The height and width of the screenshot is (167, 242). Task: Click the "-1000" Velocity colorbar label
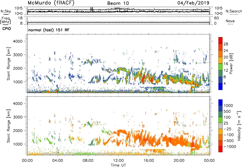[x=230, y=147]
